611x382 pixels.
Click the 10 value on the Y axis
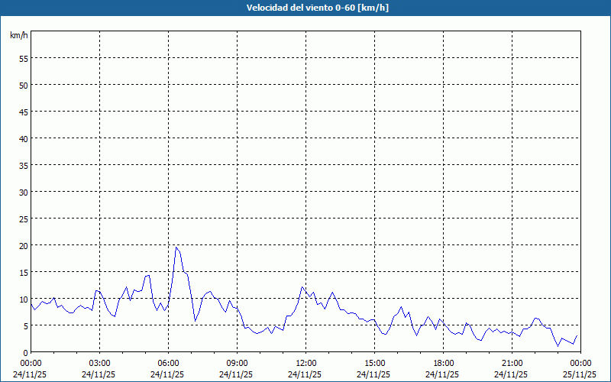23,299
